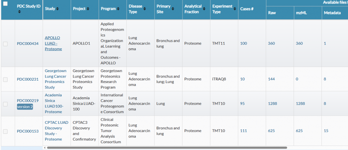Mark the PDC000153 row checkbox
Image resolution: width=348 pixels, height=150 pixels.
(5, 131)
